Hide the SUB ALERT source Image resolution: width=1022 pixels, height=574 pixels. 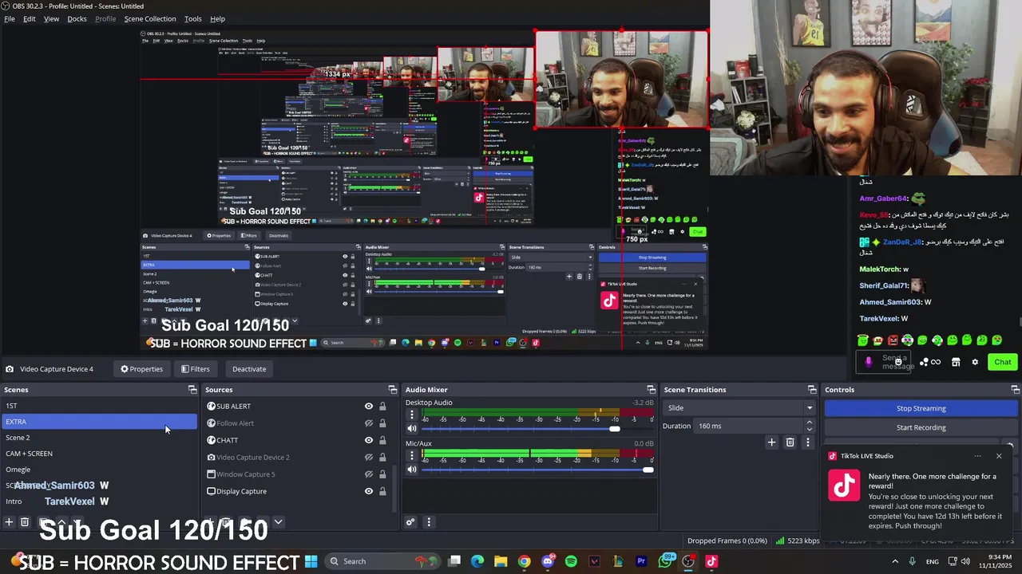click(x=369, y=407)
